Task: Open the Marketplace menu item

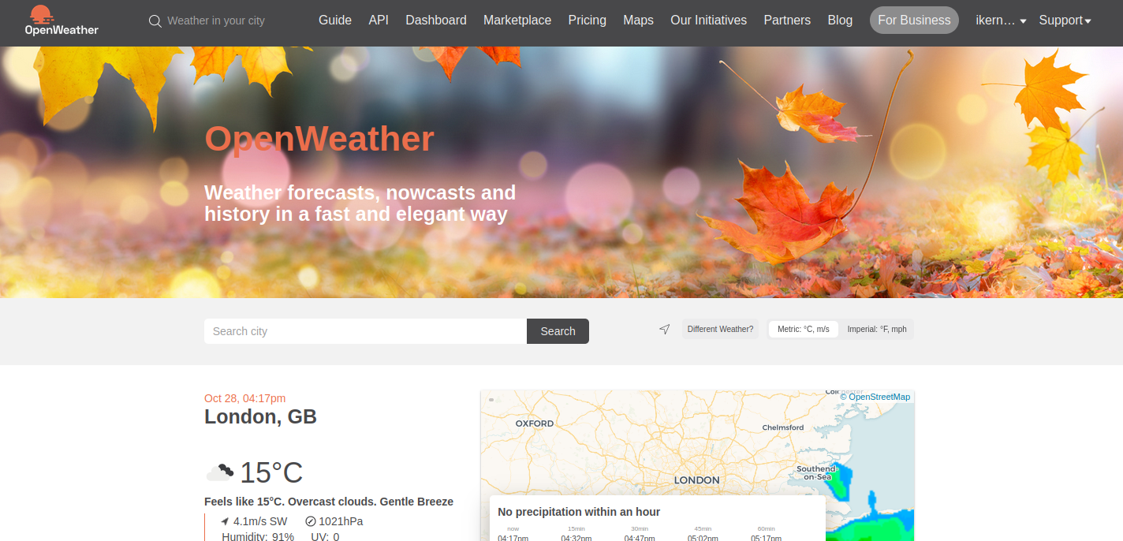Action: (517, 21)
